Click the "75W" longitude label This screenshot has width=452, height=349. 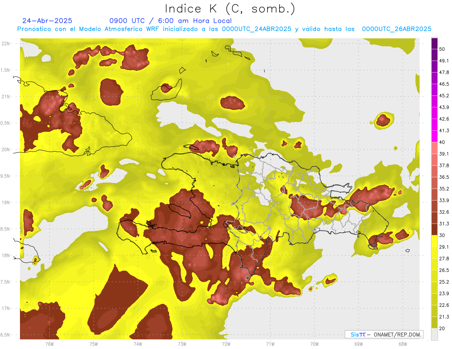point(93,344)
